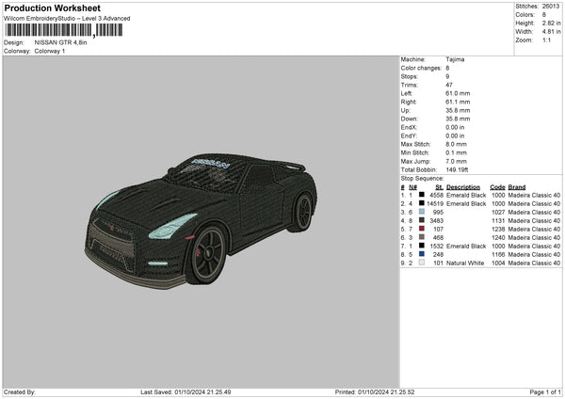Click the Width value '4.81 in'

coord(551,32)
